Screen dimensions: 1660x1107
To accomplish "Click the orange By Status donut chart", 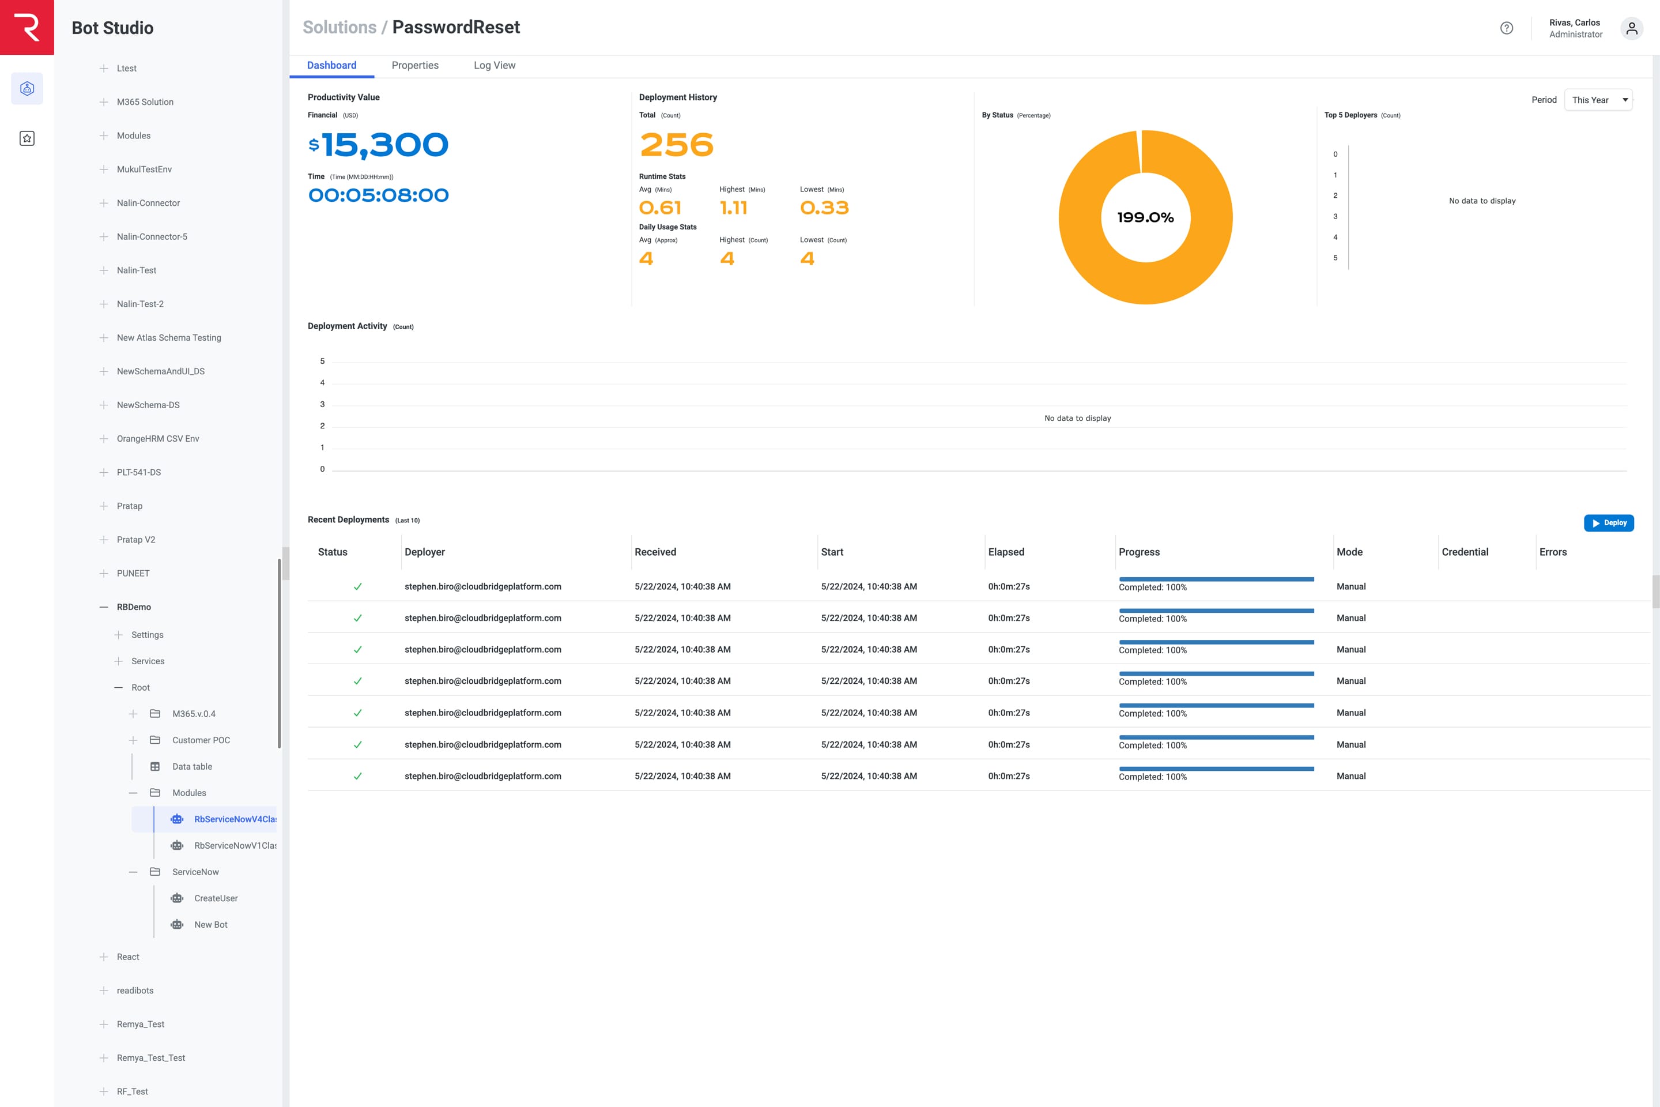I will (x=1145, y=217).
